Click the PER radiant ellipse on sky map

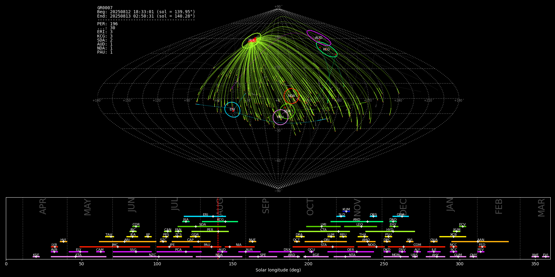point(252,41)
